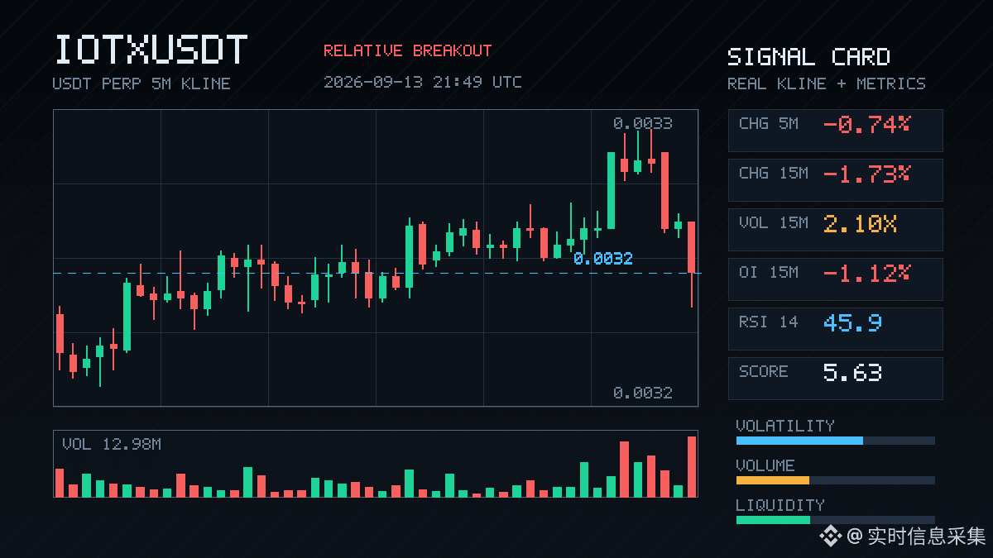Click the tallest green candlestick before the peak
This screenshot has height=558, width=993.
click(x=612, y=190)
